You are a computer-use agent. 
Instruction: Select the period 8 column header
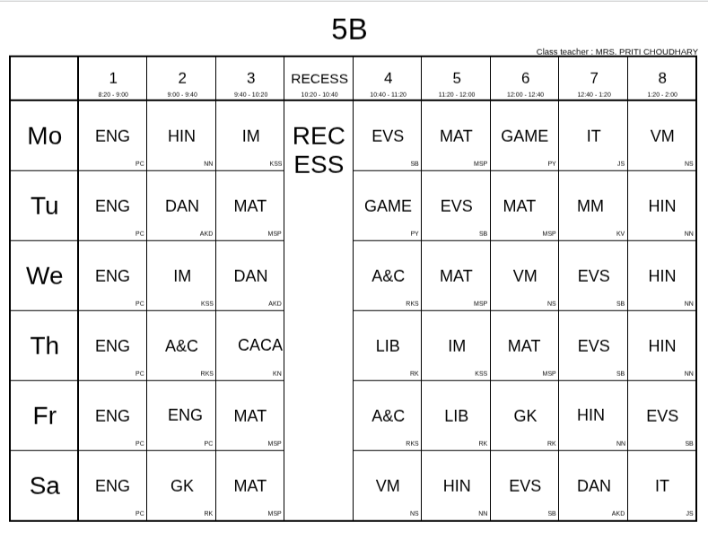pyautogui.click(x=662, y=79)
